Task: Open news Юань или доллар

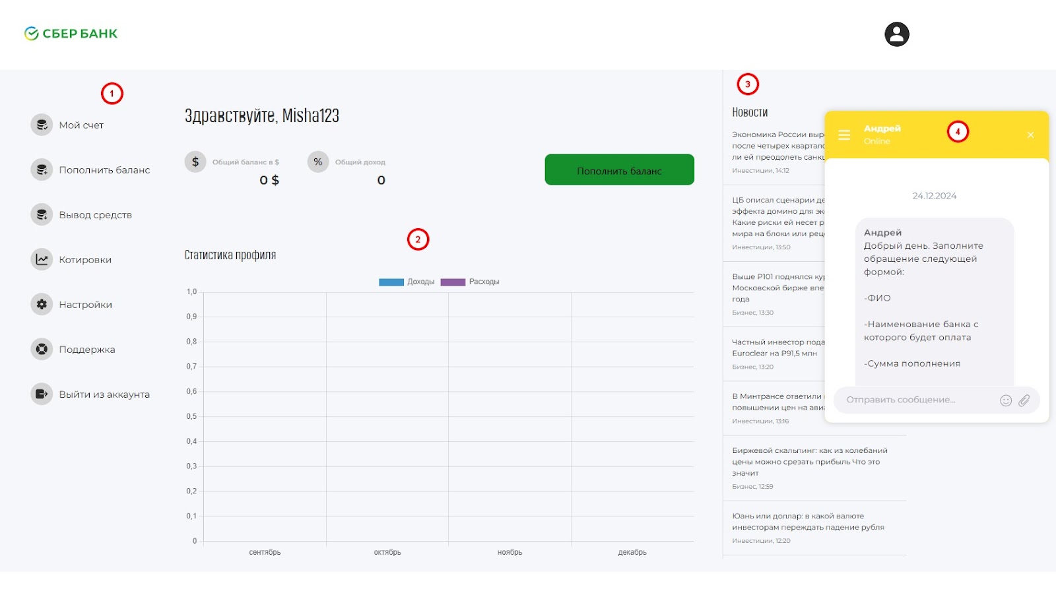Action: pos(808,521)
